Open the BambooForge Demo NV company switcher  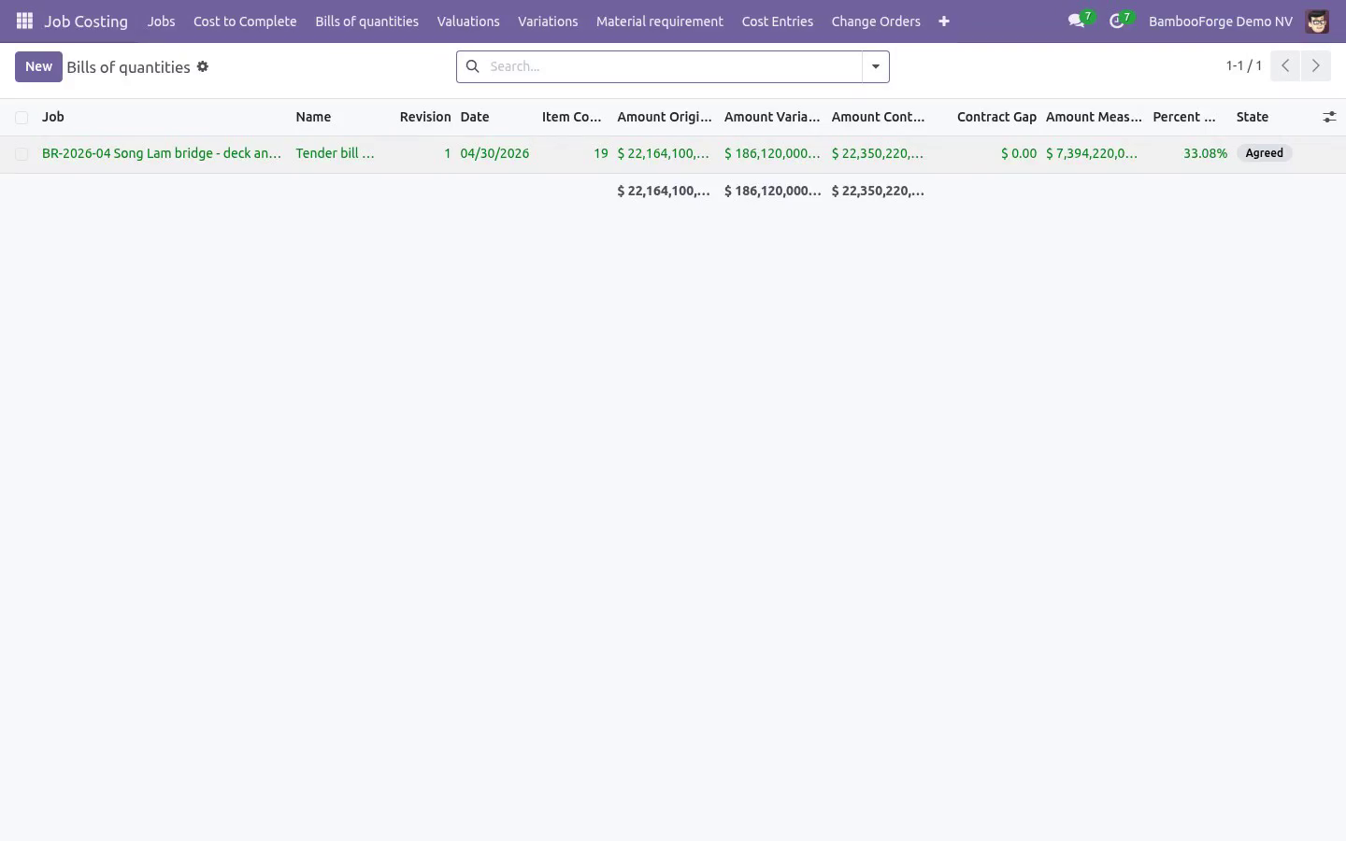tap(1220, 21)
